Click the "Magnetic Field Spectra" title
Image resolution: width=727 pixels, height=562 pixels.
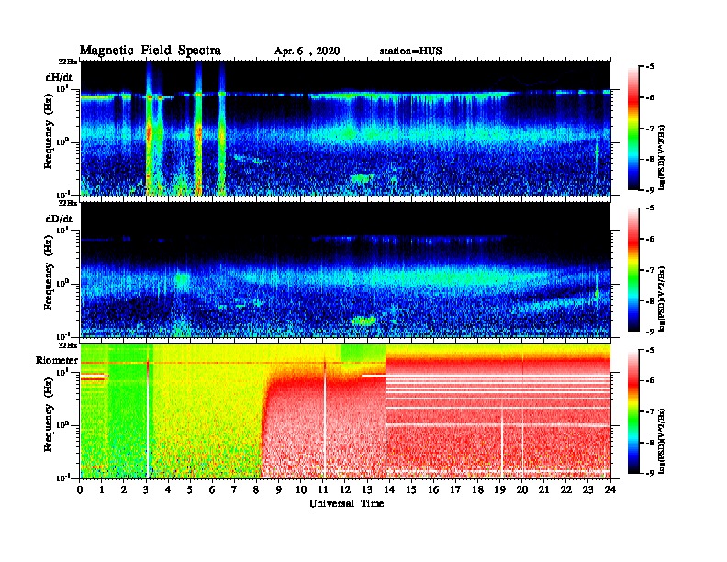coord(151,51)
